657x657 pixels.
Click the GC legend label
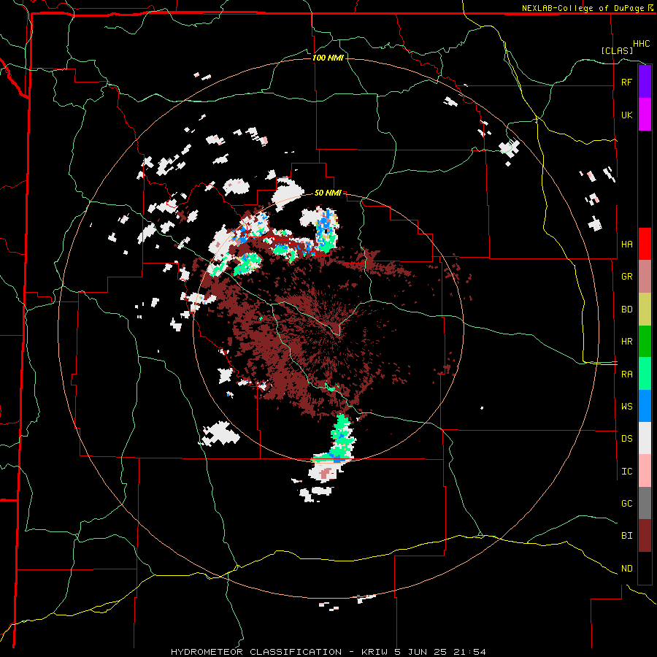(x=626, y=504)
